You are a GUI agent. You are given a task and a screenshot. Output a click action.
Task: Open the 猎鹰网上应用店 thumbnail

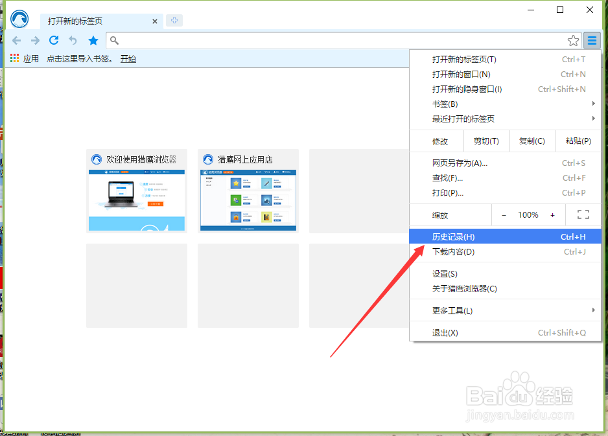click(248, 191)
